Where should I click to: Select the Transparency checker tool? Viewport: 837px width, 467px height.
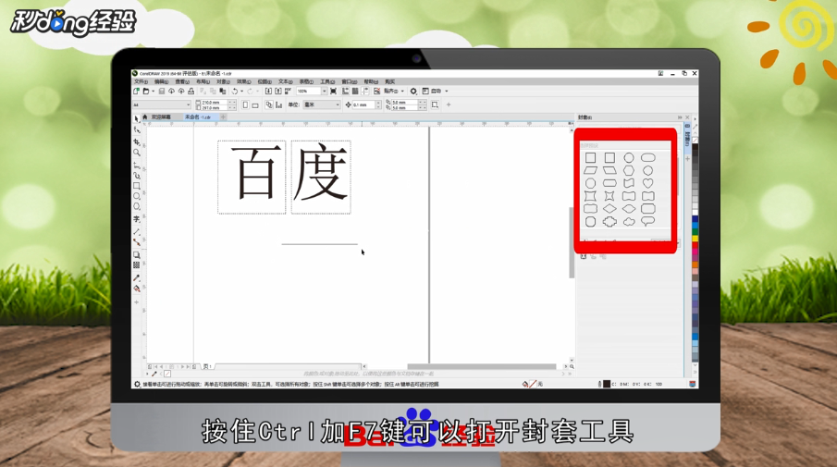coord(137,264)
